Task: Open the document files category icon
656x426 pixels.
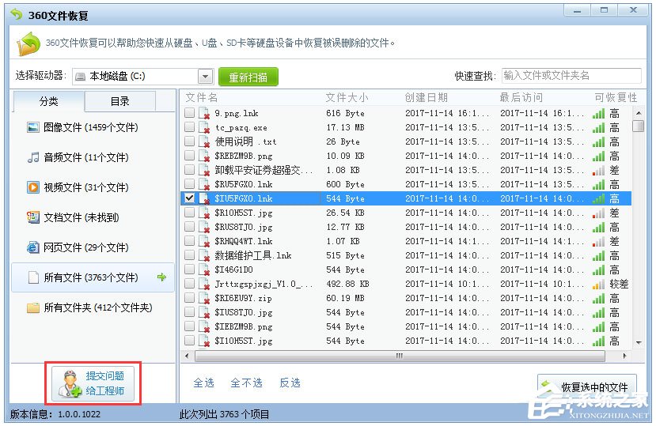Action: tap(33, 217)
